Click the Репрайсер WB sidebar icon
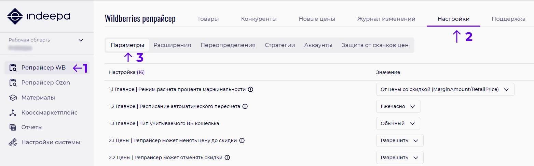 click(x=13, y=67)
